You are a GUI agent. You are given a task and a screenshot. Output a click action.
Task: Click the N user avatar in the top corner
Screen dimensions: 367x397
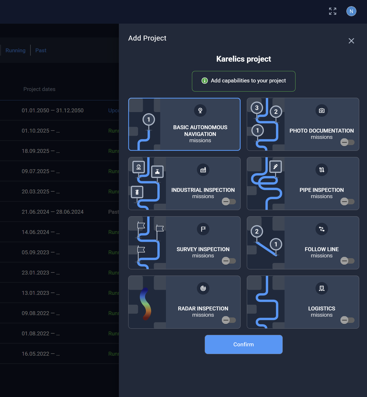click(351, 11)
